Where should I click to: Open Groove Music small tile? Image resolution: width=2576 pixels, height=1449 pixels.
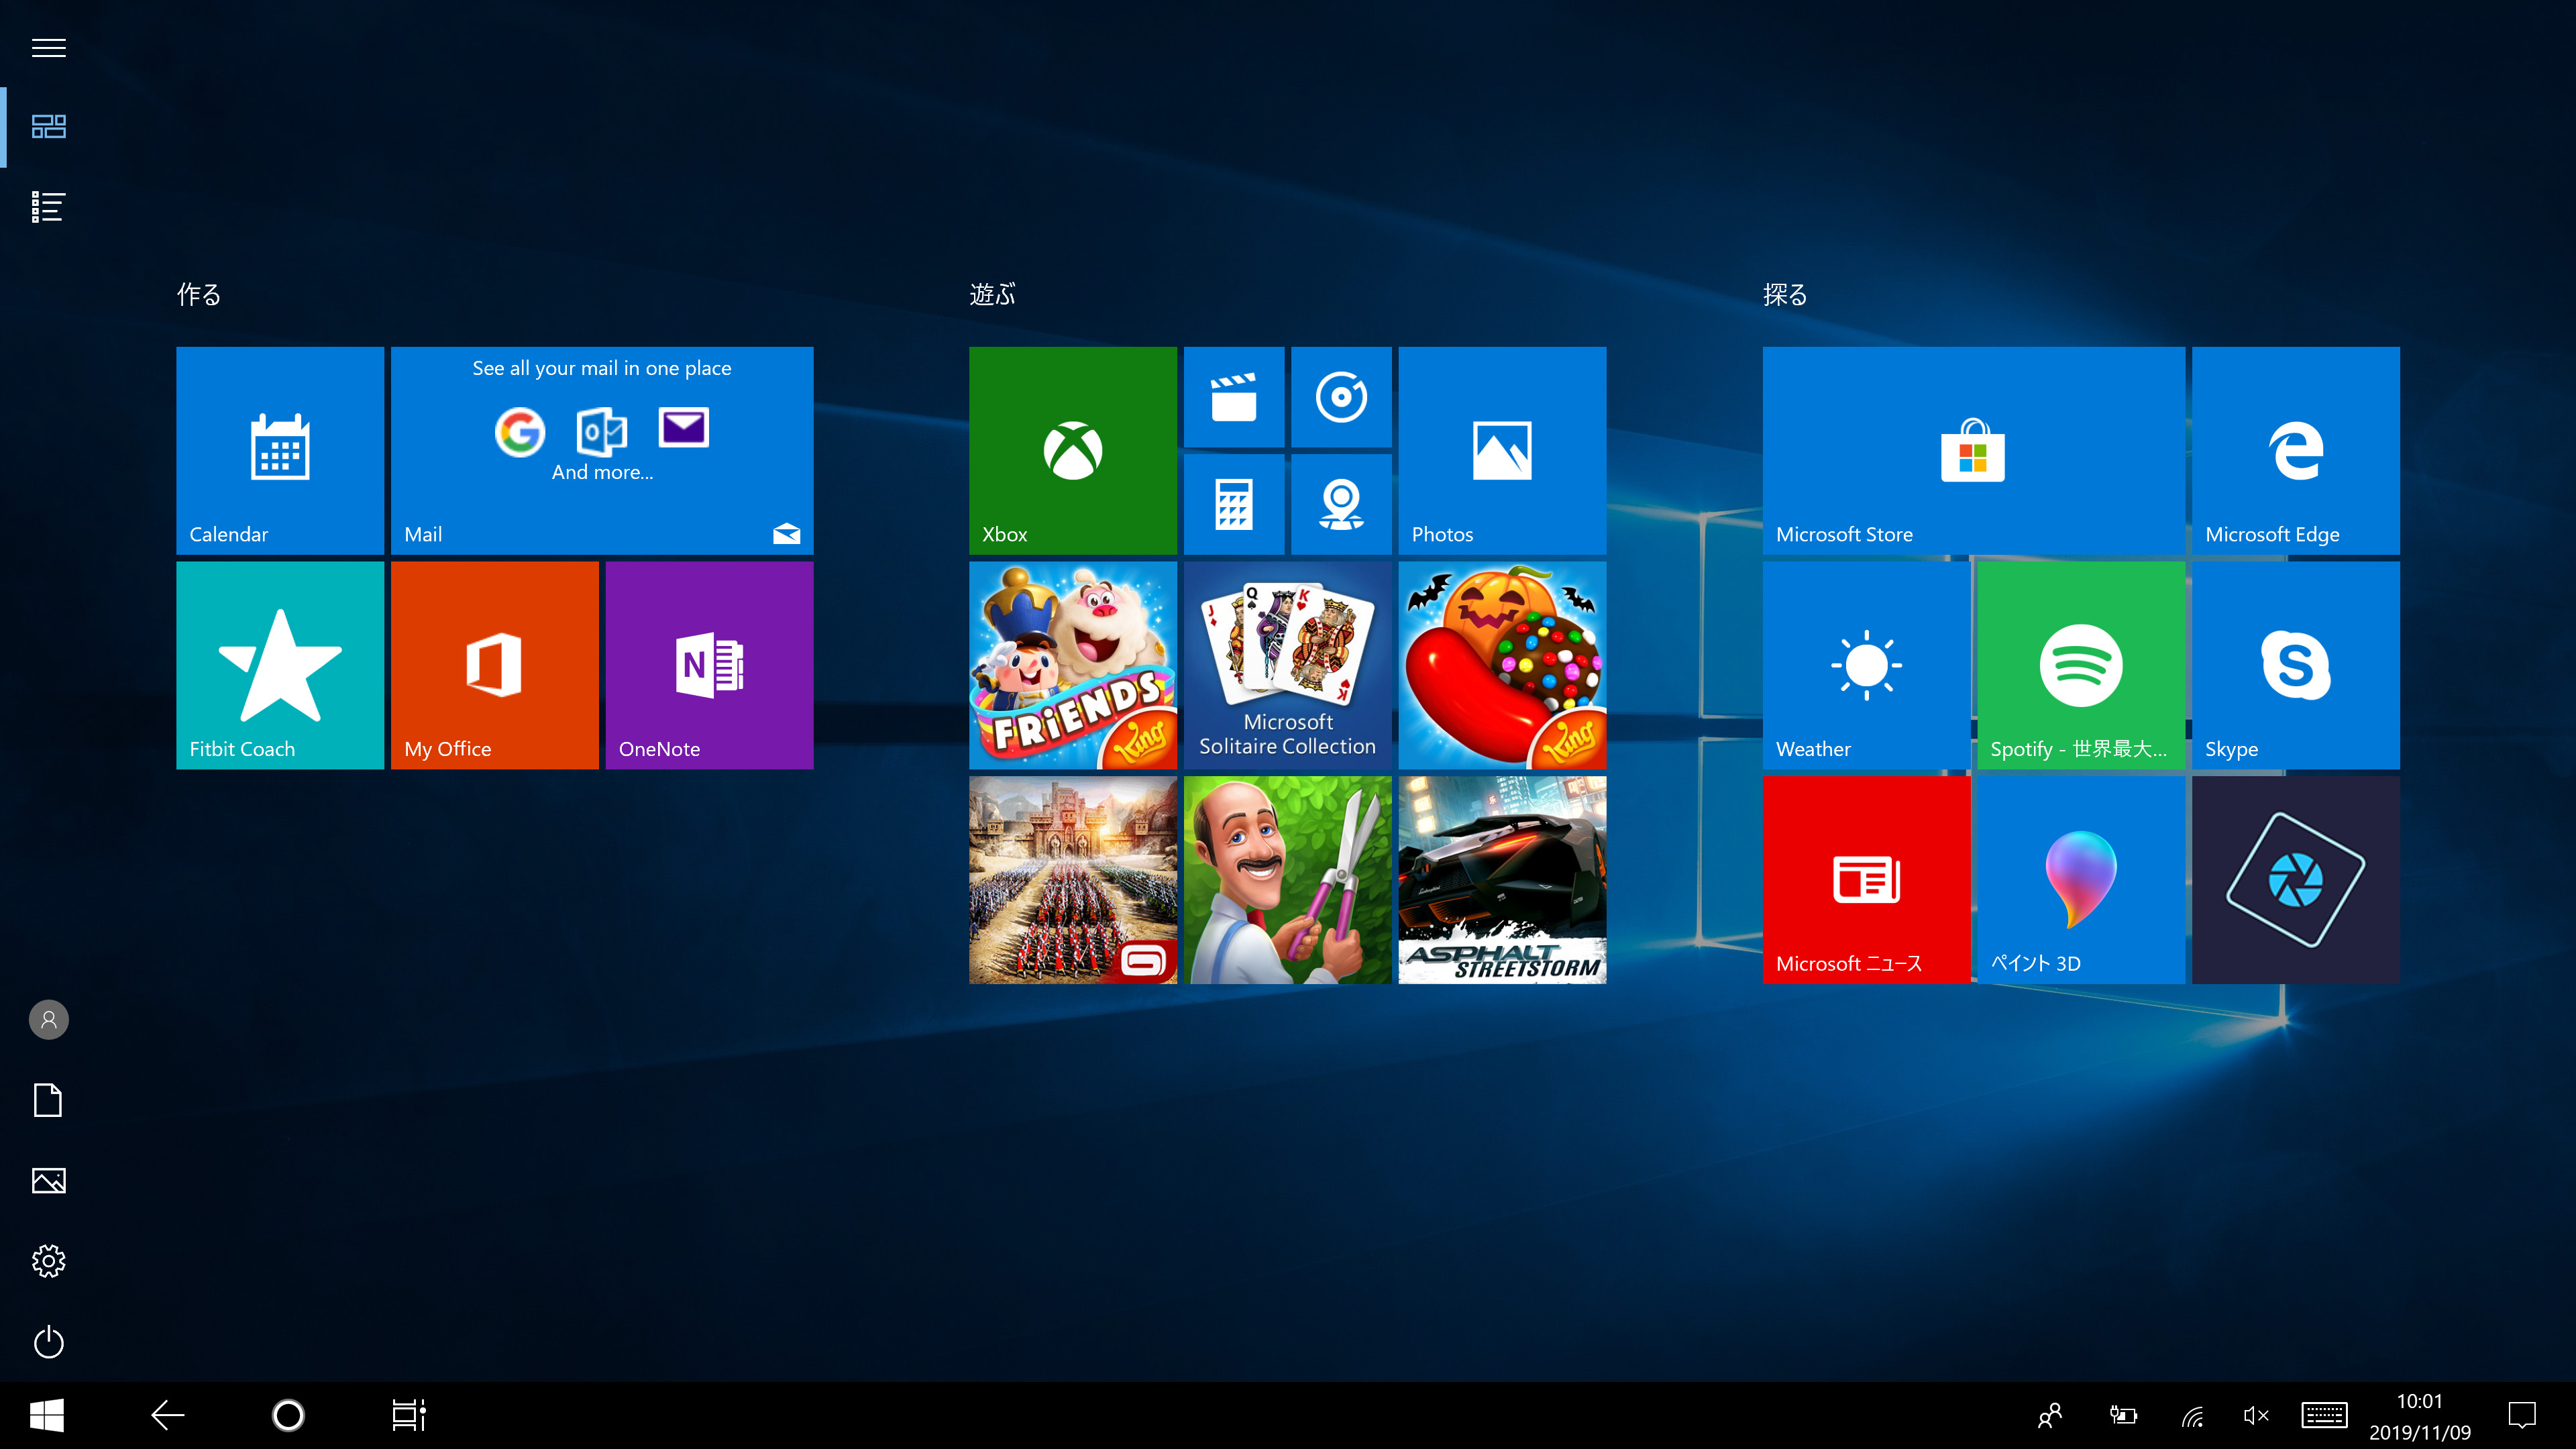(1340, 397)
